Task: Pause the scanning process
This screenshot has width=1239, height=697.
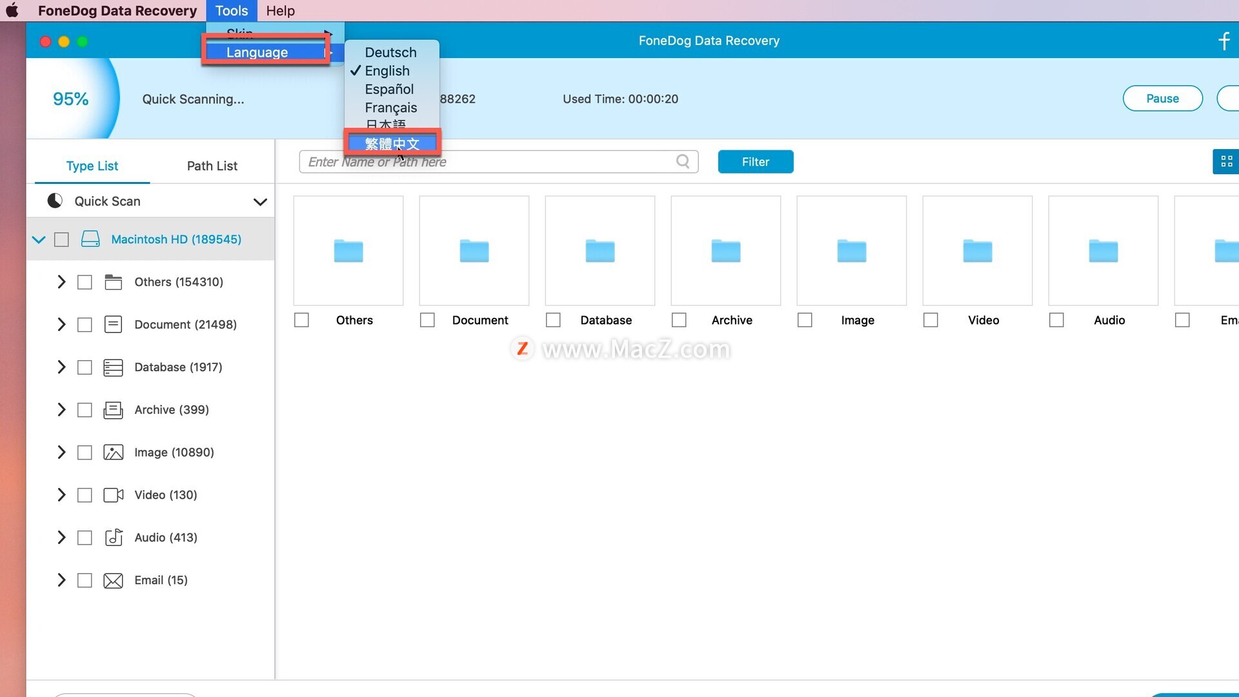Action: pos(1163,98)
